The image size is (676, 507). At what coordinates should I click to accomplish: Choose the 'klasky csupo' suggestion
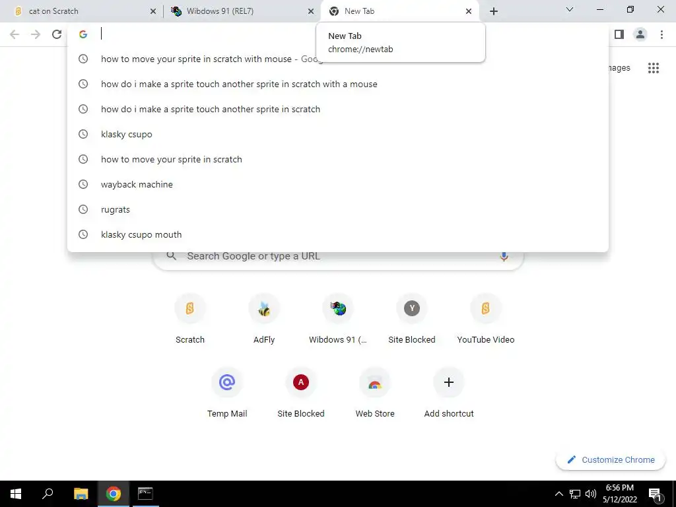[338, 134]
